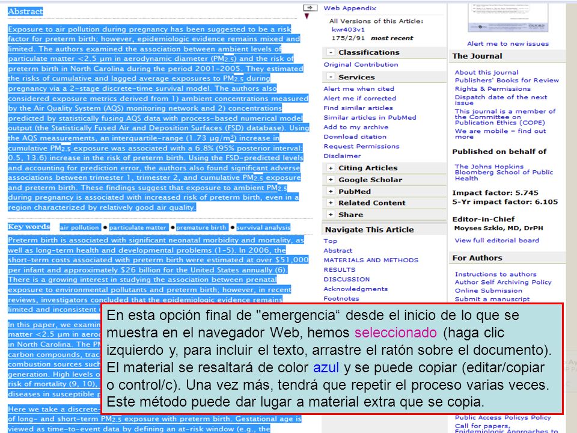Click the highlighted Abstract heading
The height and width of the screenshot is (433, 577).
(x=25, y=11)
